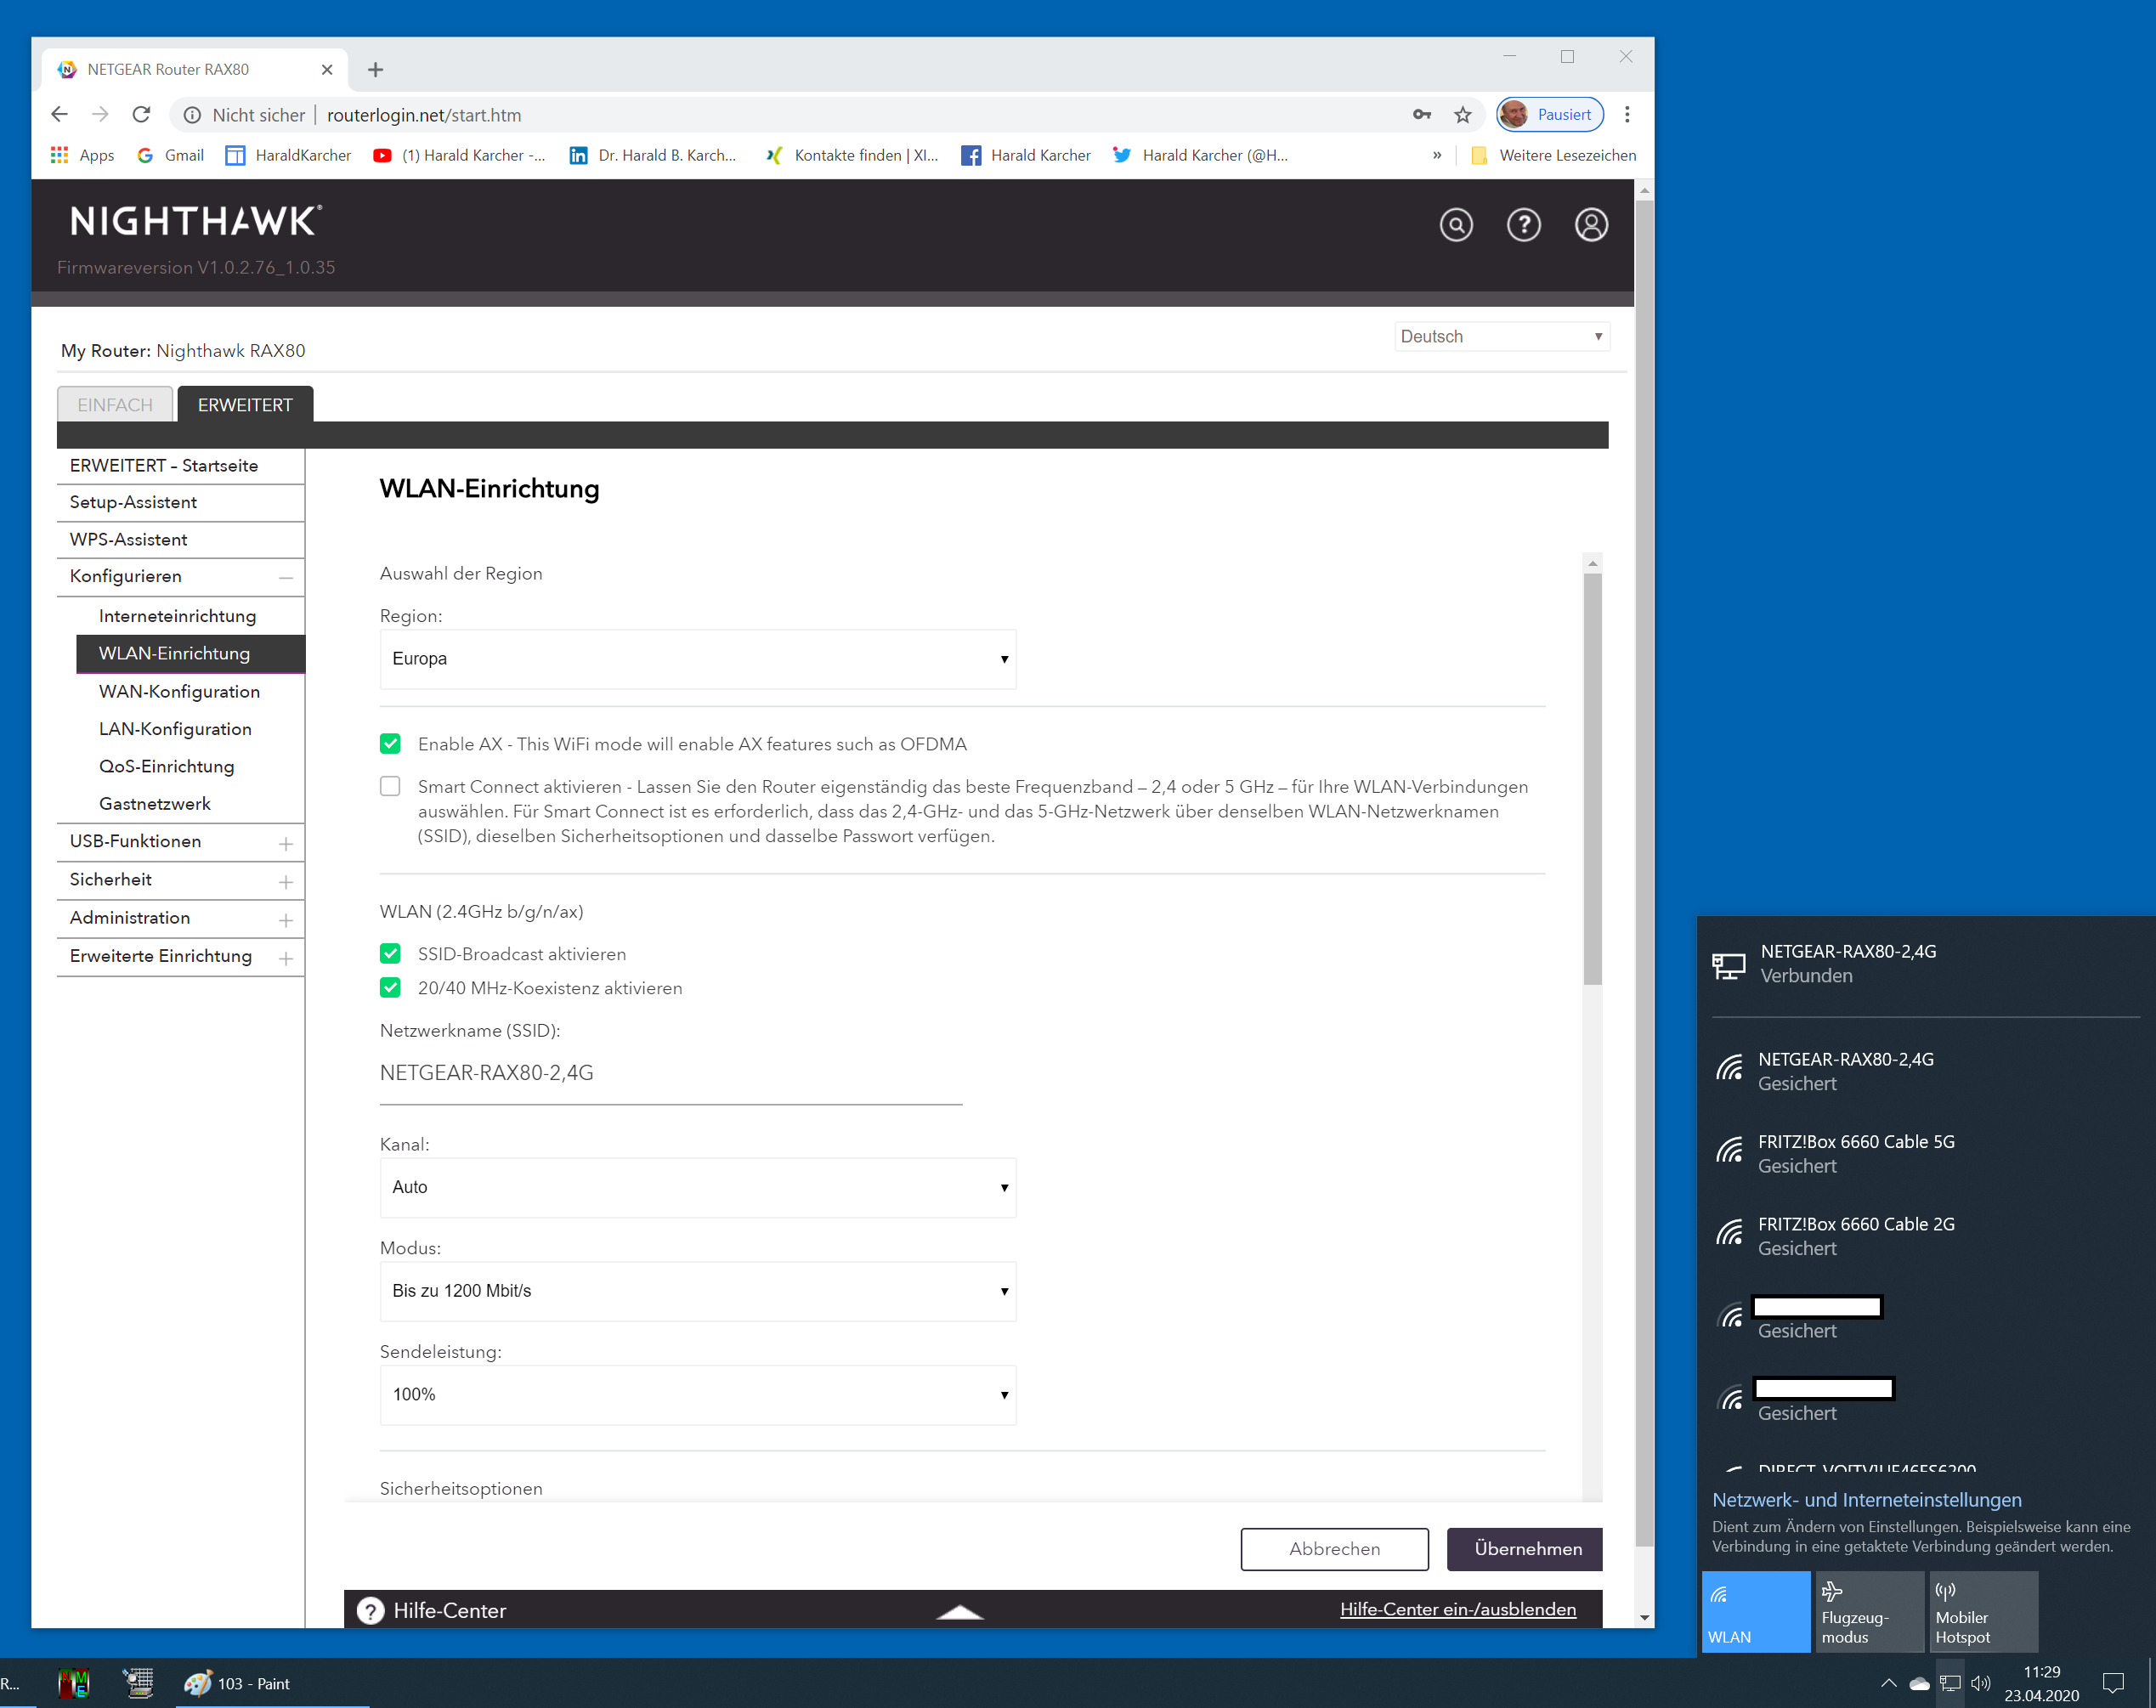The image size is (2156, 1708).
Task: Open WAN-Konfiguration in the sidebar
Action: (179, 691)
